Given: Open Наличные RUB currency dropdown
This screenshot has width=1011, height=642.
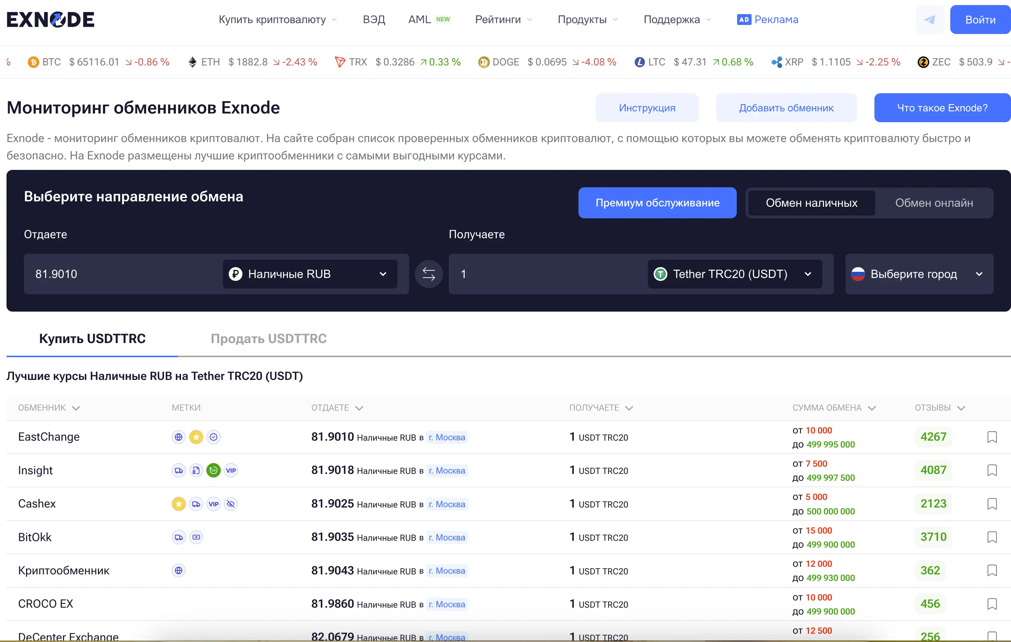Looking at the screenshot, I should coord(310,274).
